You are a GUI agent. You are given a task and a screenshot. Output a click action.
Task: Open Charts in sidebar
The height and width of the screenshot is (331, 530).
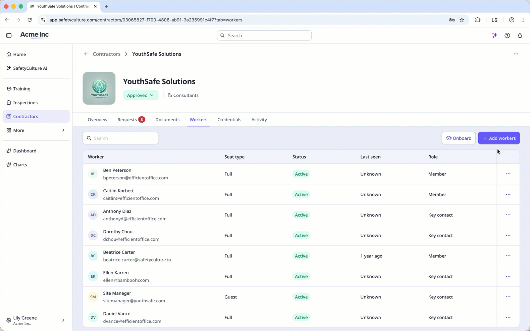(x=36, y=165)
